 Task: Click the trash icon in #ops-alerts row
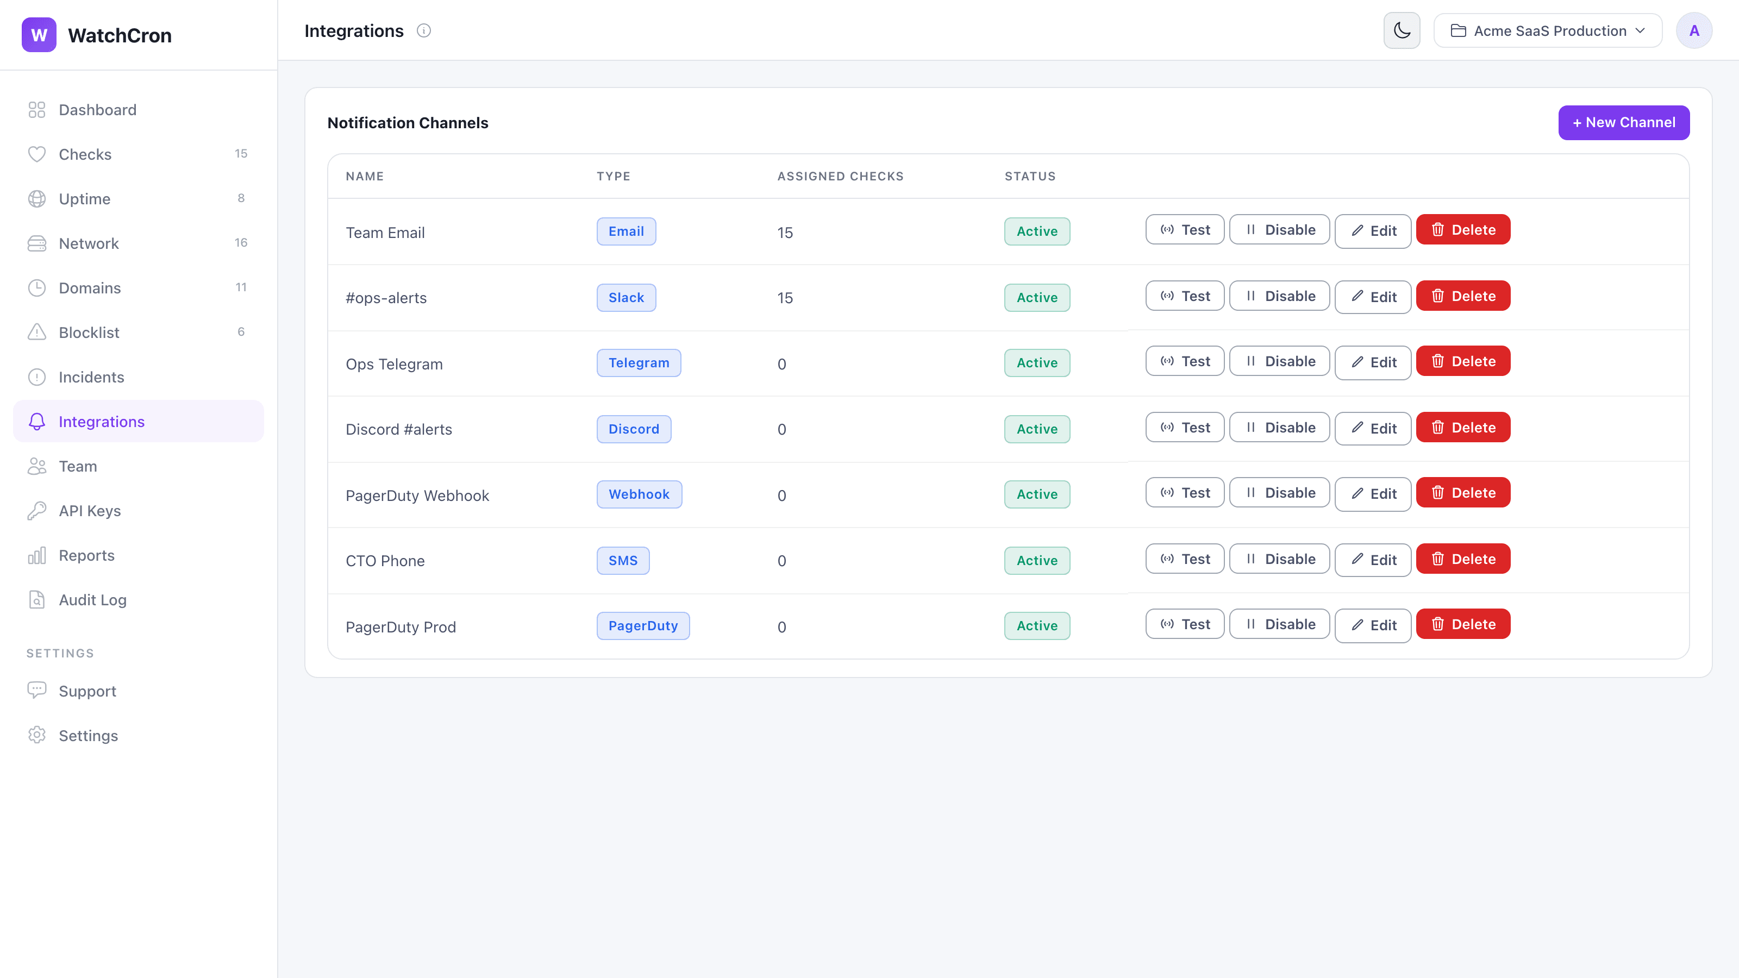tap(1438, 296)
